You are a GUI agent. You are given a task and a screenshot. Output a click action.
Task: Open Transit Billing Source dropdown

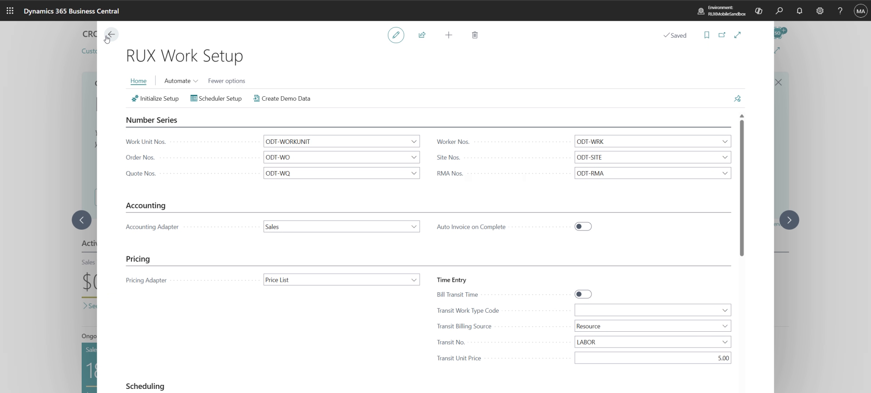(x=725, y=326)
